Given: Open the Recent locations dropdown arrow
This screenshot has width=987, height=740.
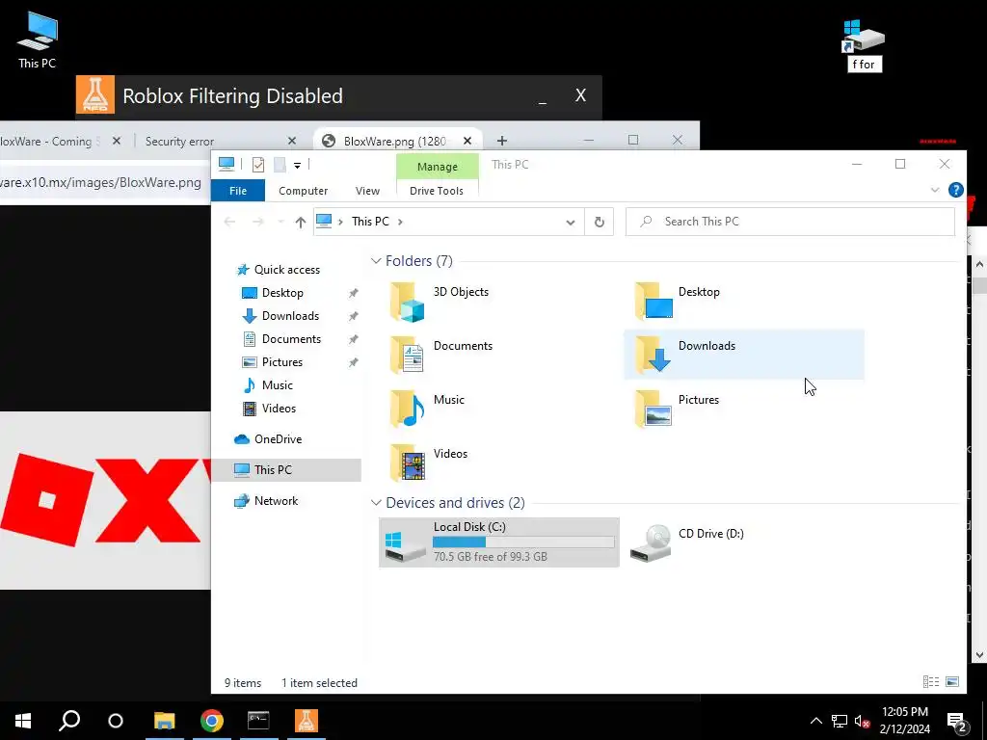Looking at the screenshot, I should (x=280, y=222).
